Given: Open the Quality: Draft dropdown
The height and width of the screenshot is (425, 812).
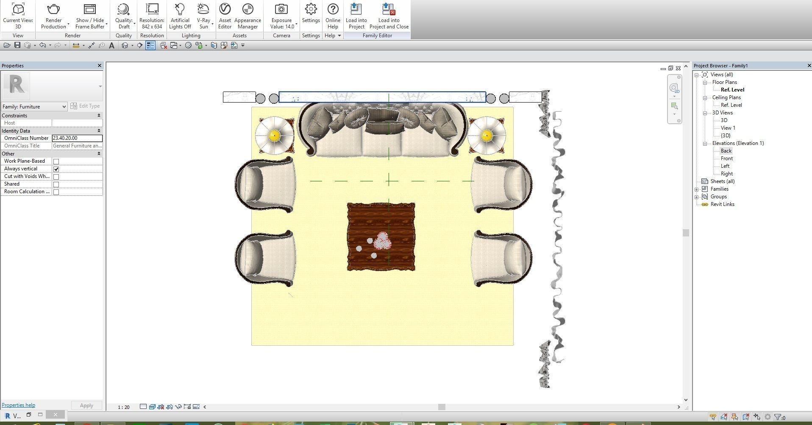Looking at the screenshot, I should 124,16.
